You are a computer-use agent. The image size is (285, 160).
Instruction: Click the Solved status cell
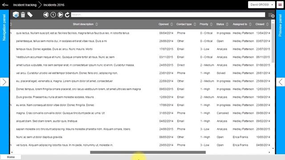point(221,73)
